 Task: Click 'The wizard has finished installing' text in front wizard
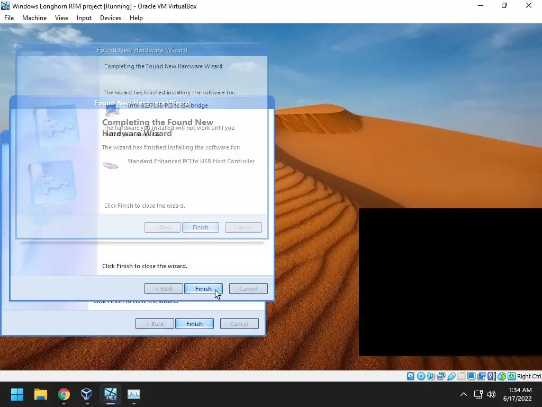171,147
